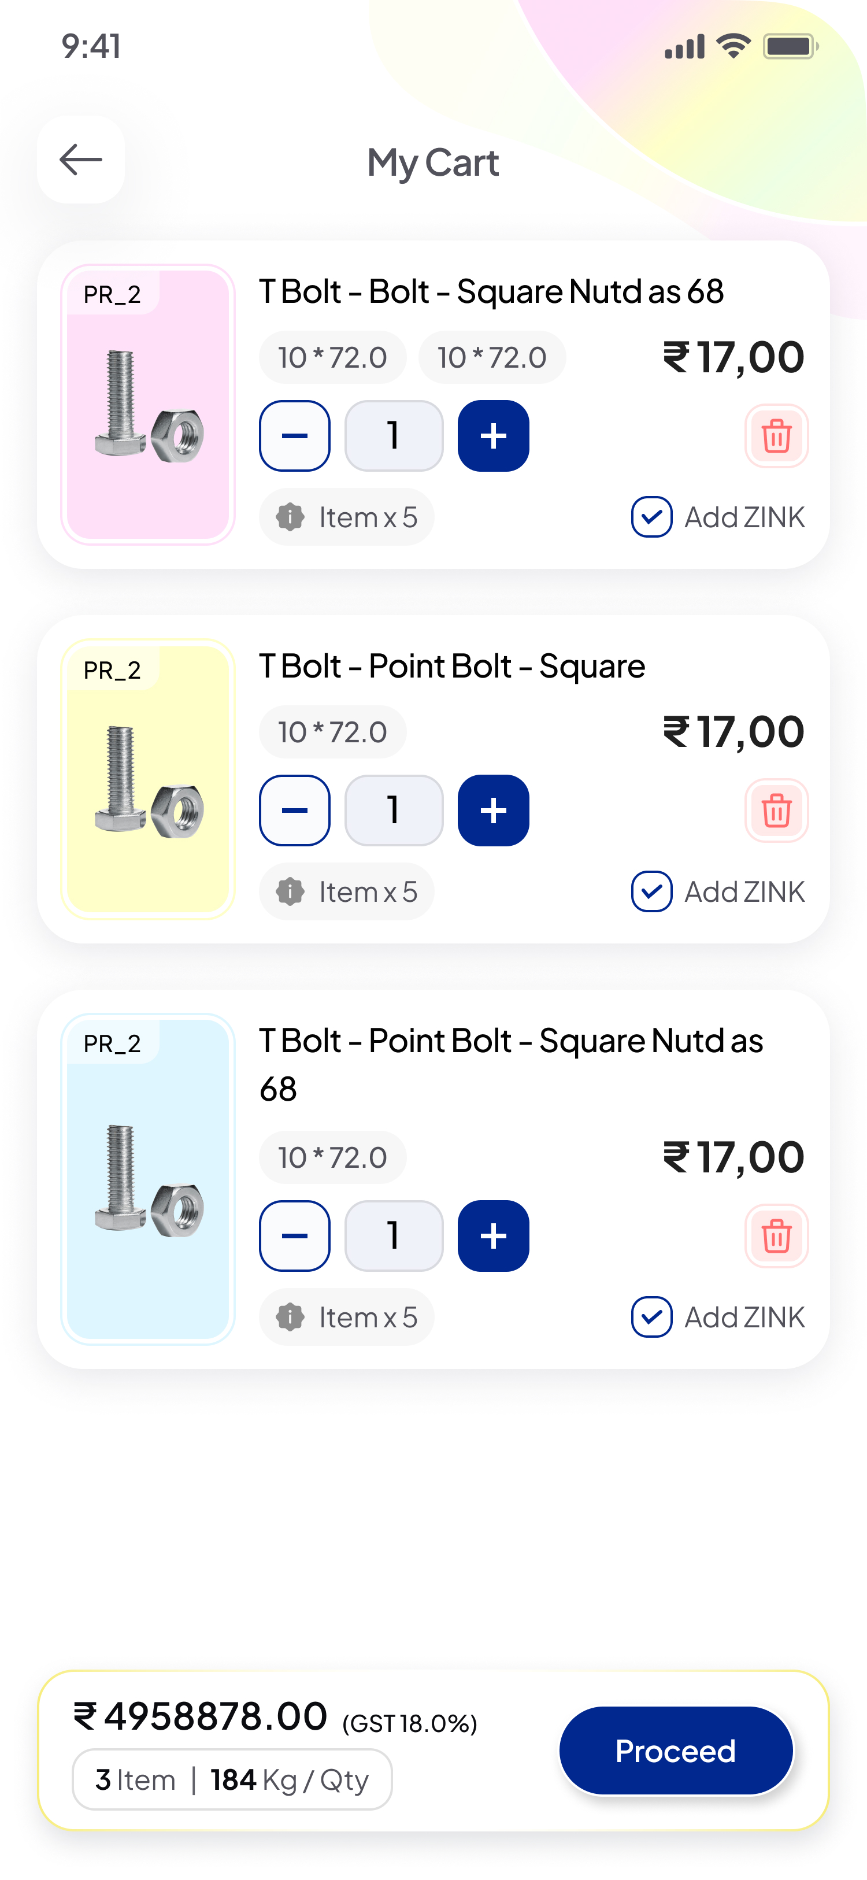The height and width of the screenshot is (1880, 867).
Task: Uncheck Add ZINK on second cart item
Action: tap(651, 892)
